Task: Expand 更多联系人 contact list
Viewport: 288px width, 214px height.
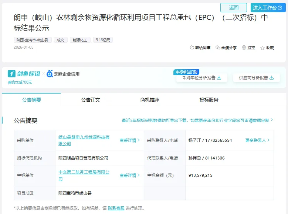Action: (257, 140)
